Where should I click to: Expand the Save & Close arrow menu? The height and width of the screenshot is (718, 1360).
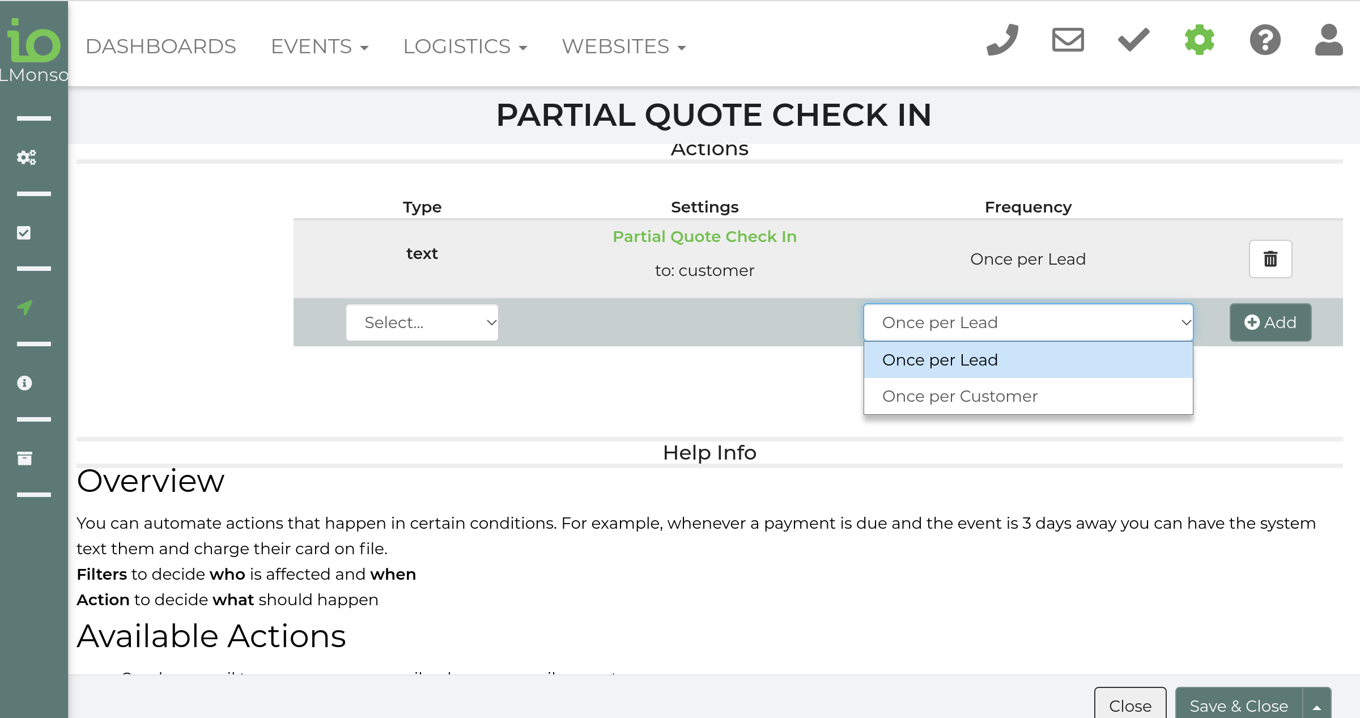(x=1316, y=706)
